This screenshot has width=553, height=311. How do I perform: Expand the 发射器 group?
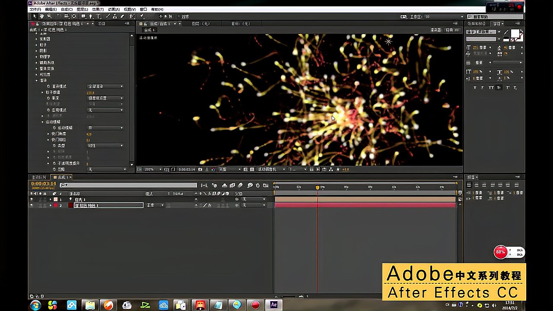(37, 39)
